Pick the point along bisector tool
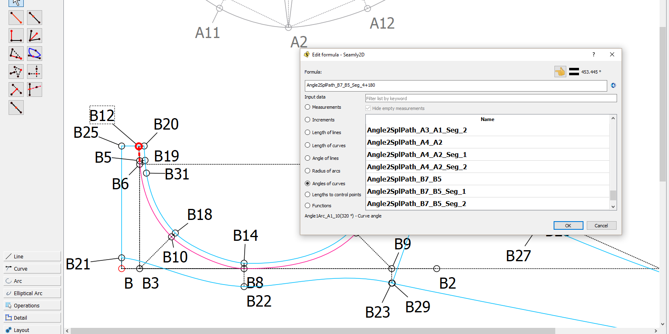This screenshot has width=669, height=334. click(34, 36)
